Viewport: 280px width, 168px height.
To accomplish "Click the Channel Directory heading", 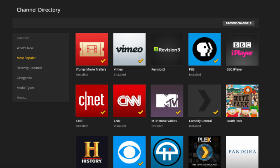I will point(38,10).
